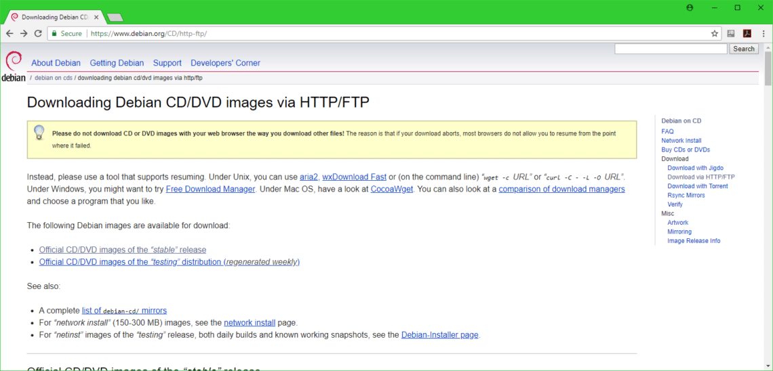Click the lightbulb tip icon in the yellow notice
Screen dimensions: 773x371
39,133
